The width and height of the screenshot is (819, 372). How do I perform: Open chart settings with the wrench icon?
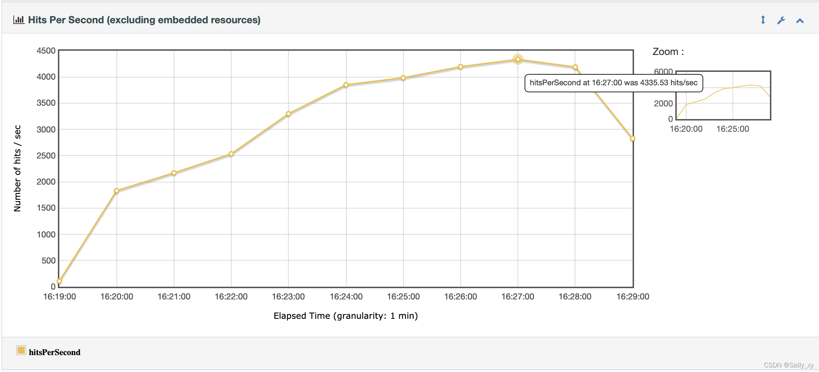[x=781, y=20]
